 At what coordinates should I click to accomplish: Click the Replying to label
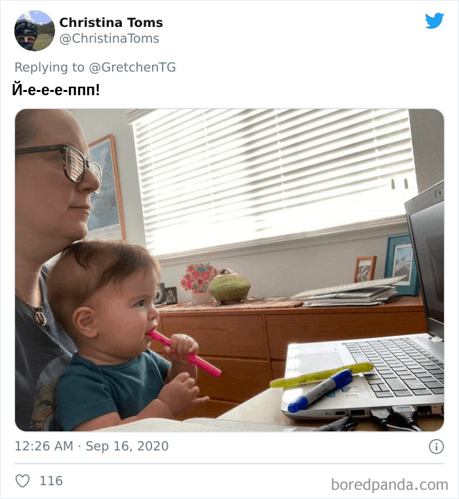click(50, 68)
